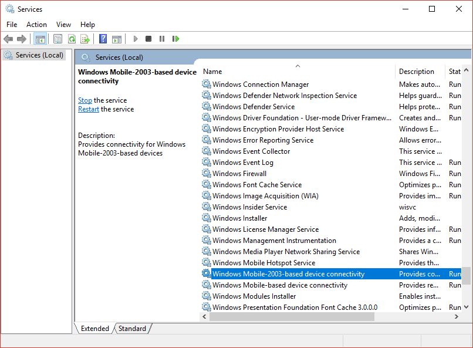Select Windows Media Player Network Sharing Service
Image resolution: width=473 pixels, height=348 pixels.
331,252
